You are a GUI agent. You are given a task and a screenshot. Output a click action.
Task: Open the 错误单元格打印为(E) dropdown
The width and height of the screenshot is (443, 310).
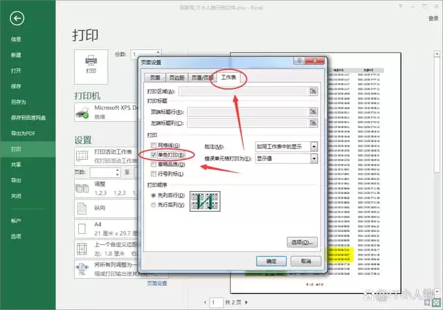pos(314,158)
